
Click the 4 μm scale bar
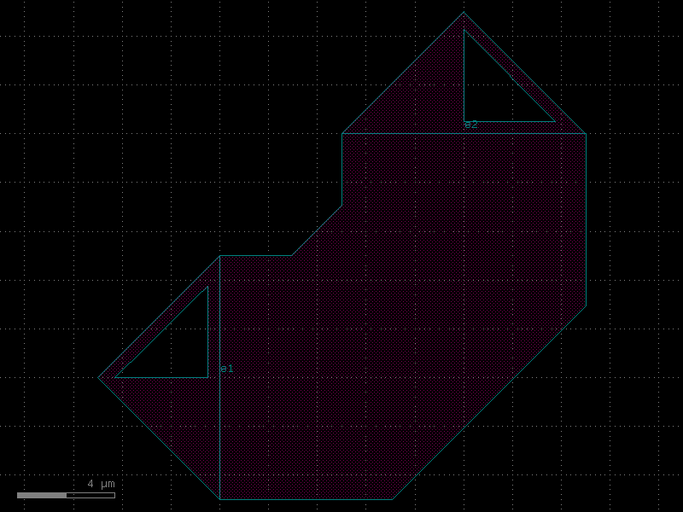click(x=64, y=494)
